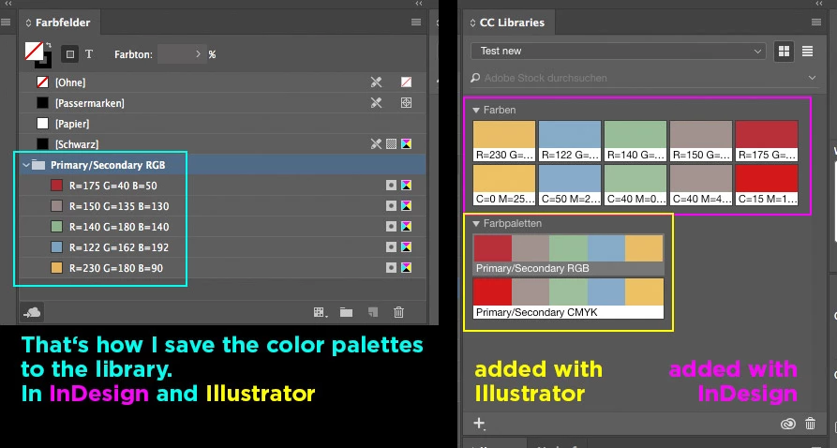Select library color R=175 G=...
The width and height of the screenshot is (837, 448).
tap(767, 141)
